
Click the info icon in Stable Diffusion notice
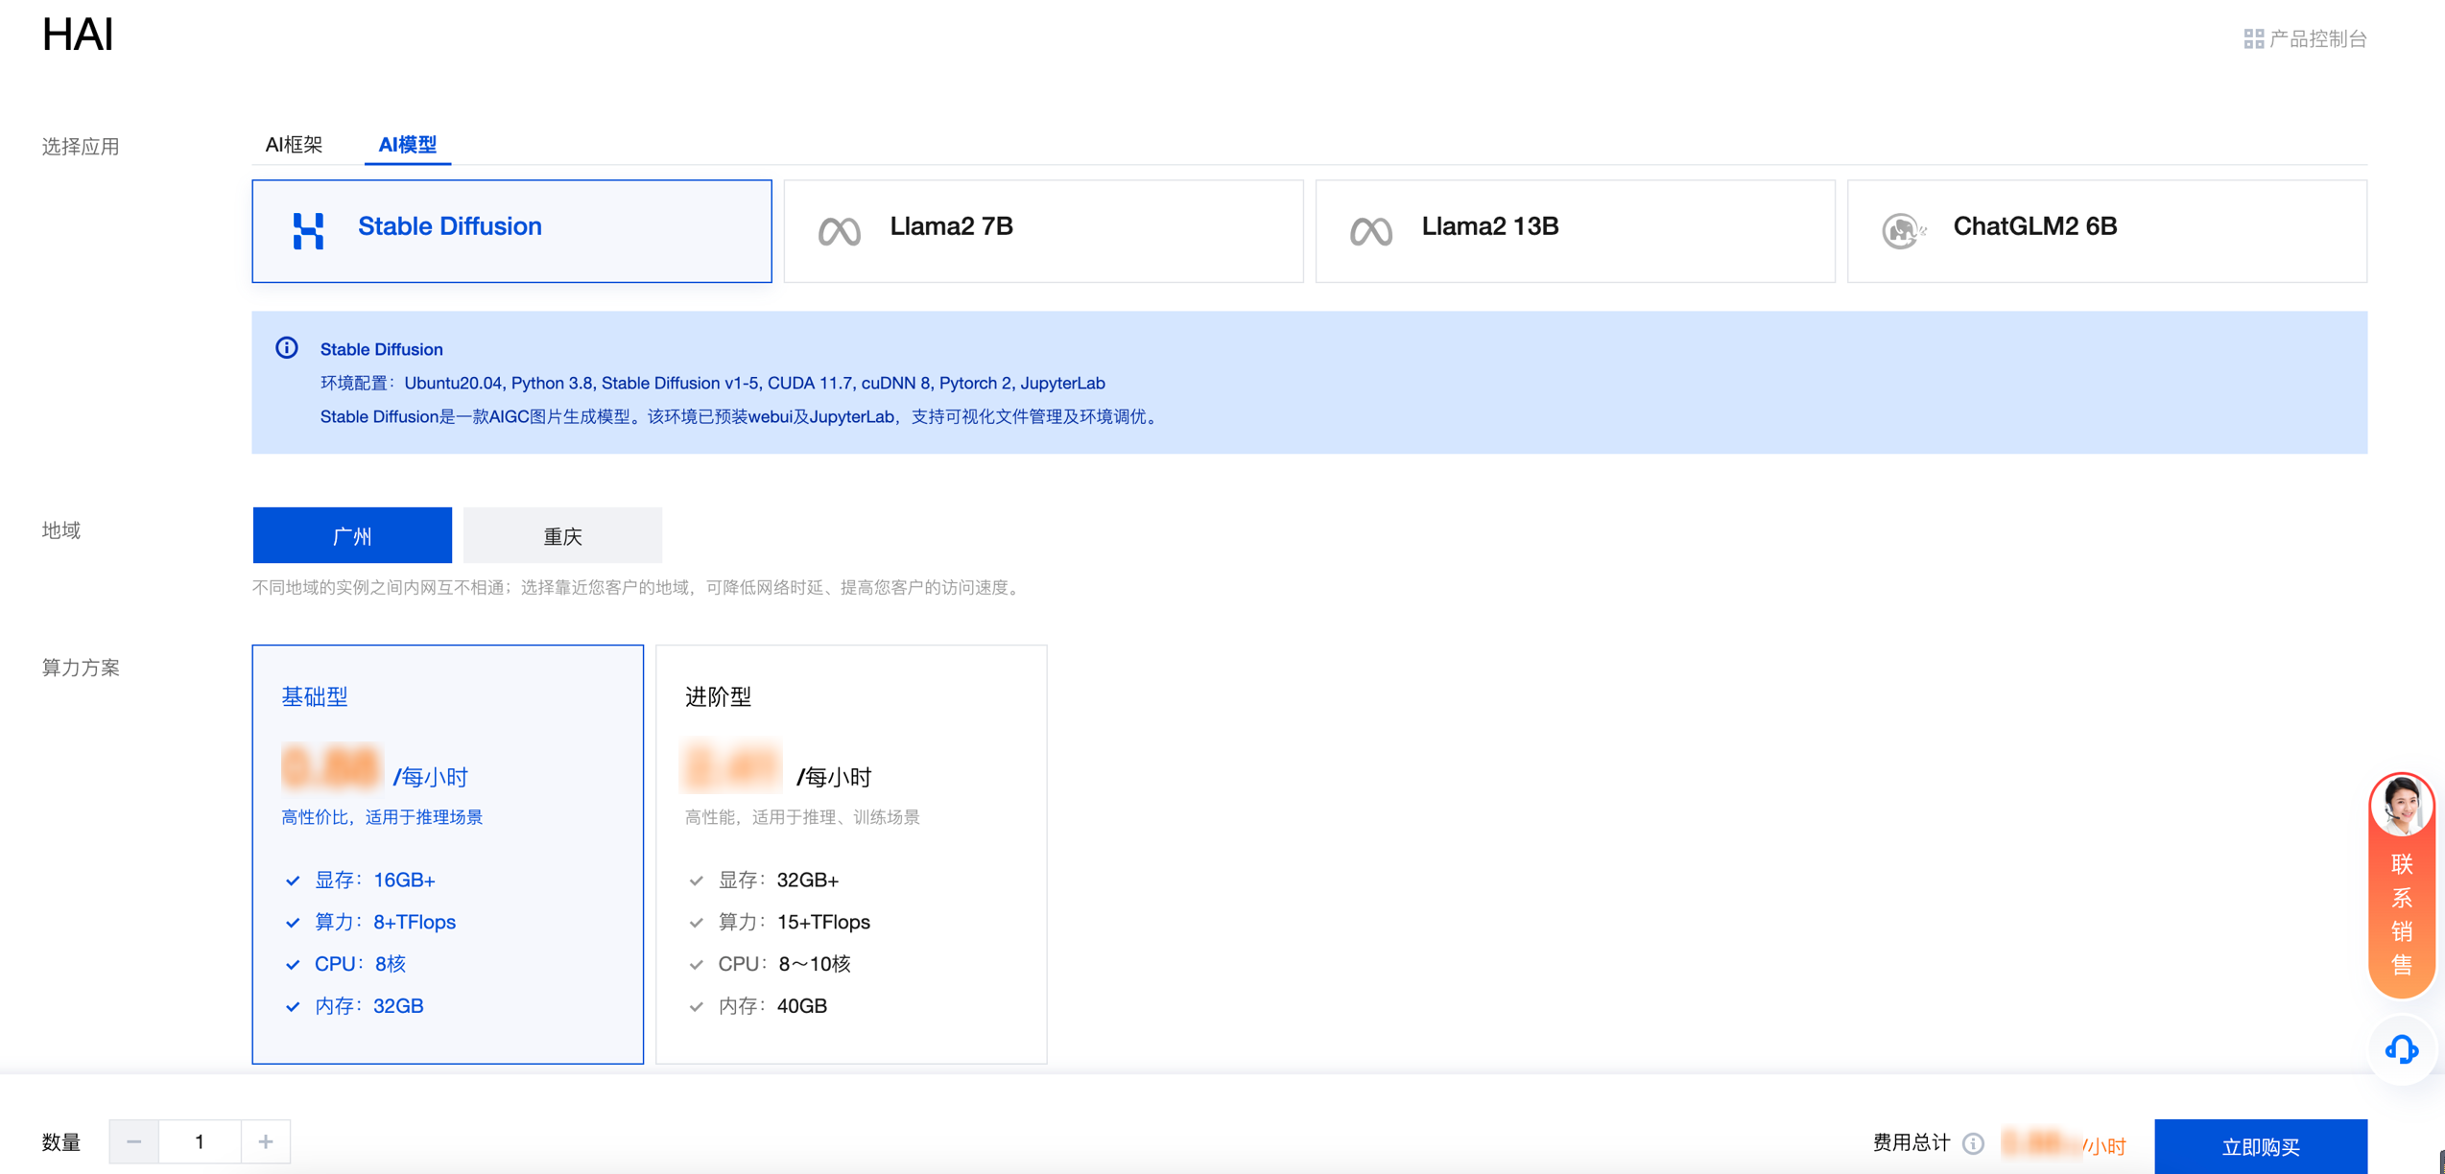tap(287, 348)
